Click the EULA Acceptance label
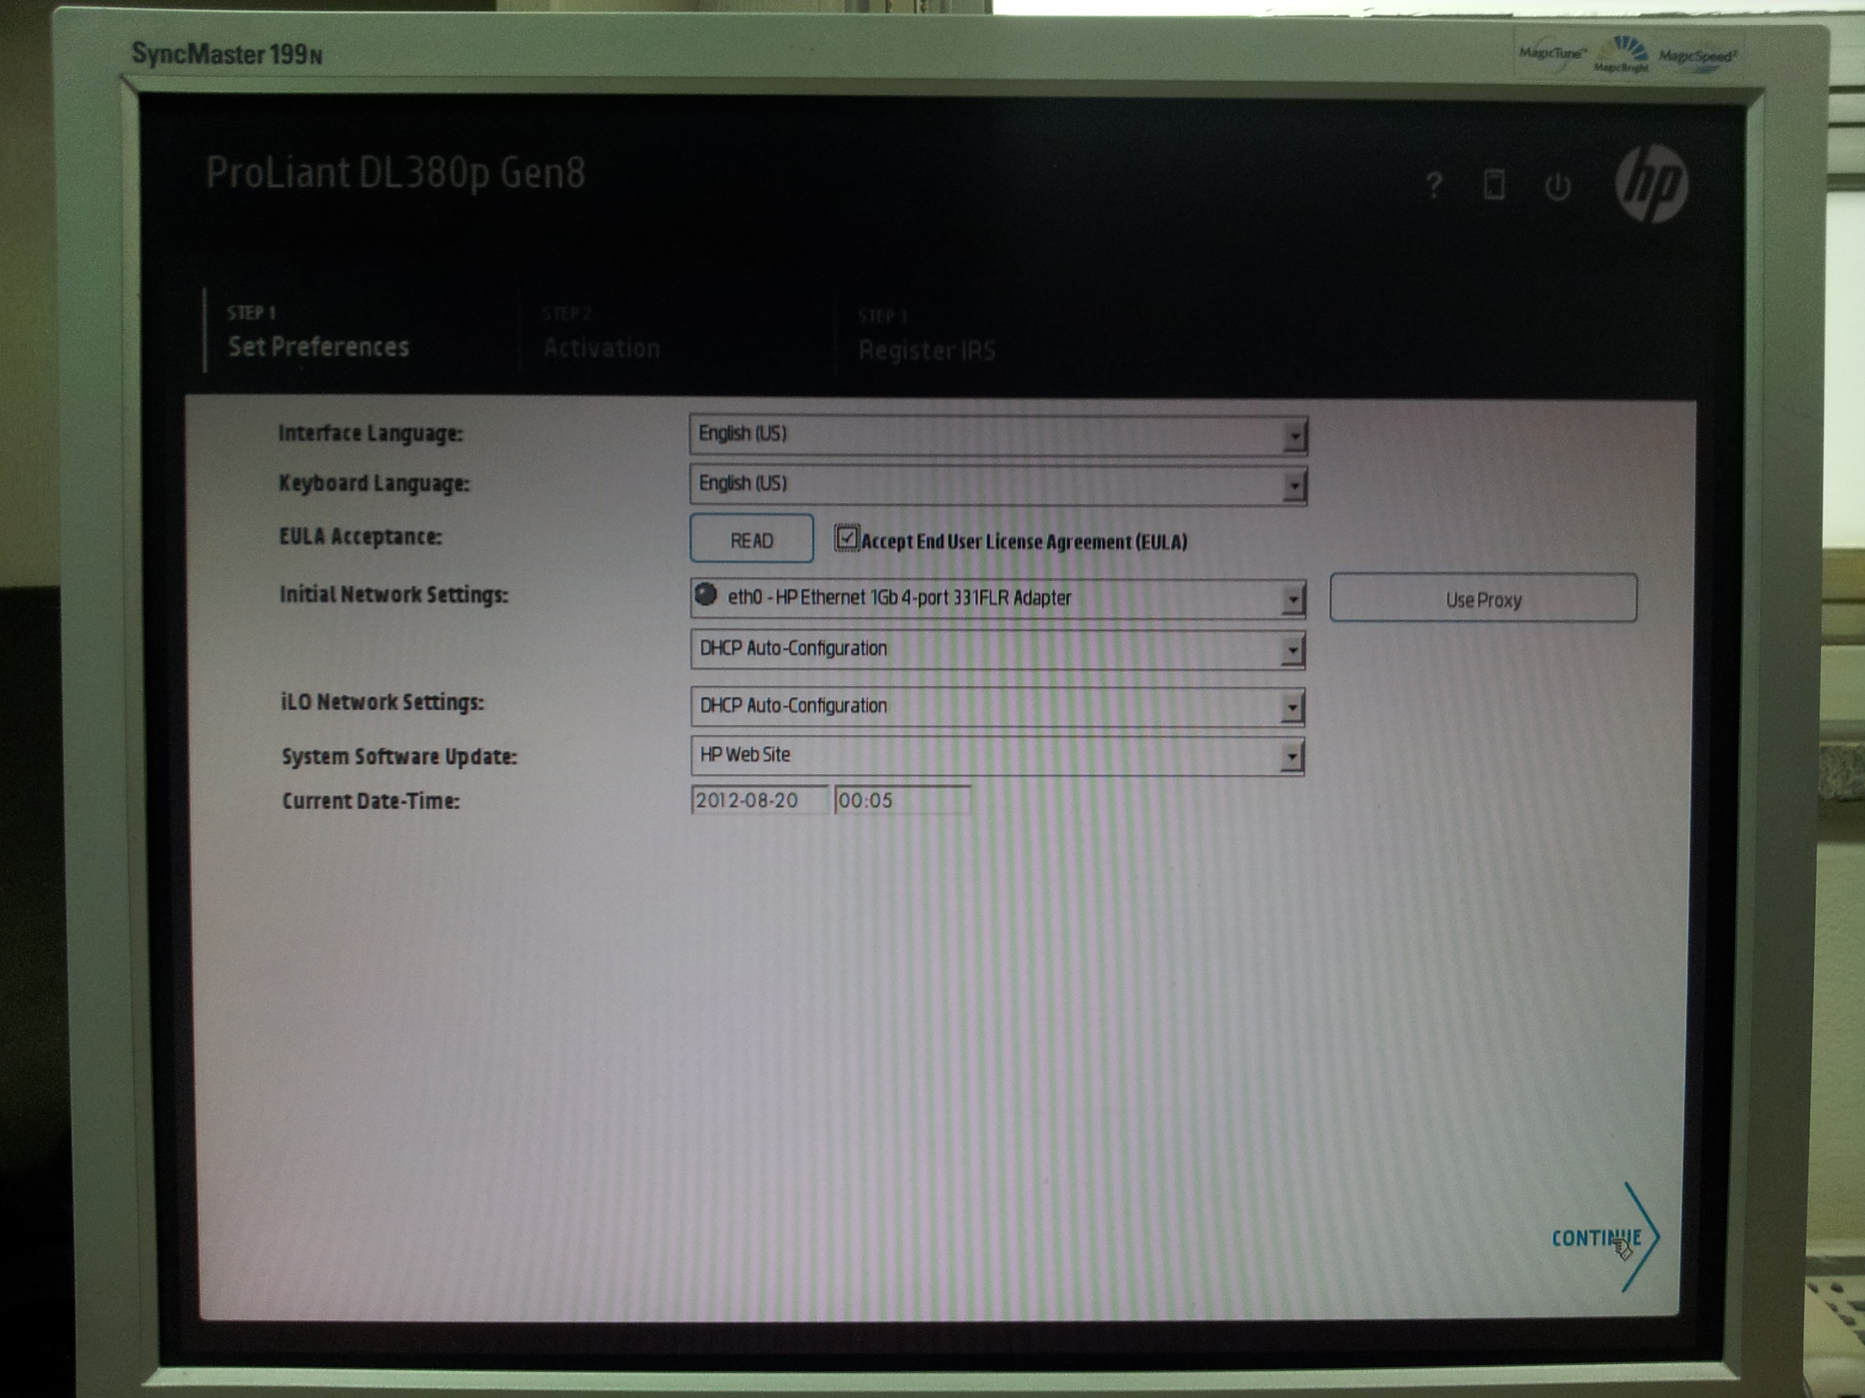Image resolution: width=1865 pixels, height=1398 pixels. [360, 537]
